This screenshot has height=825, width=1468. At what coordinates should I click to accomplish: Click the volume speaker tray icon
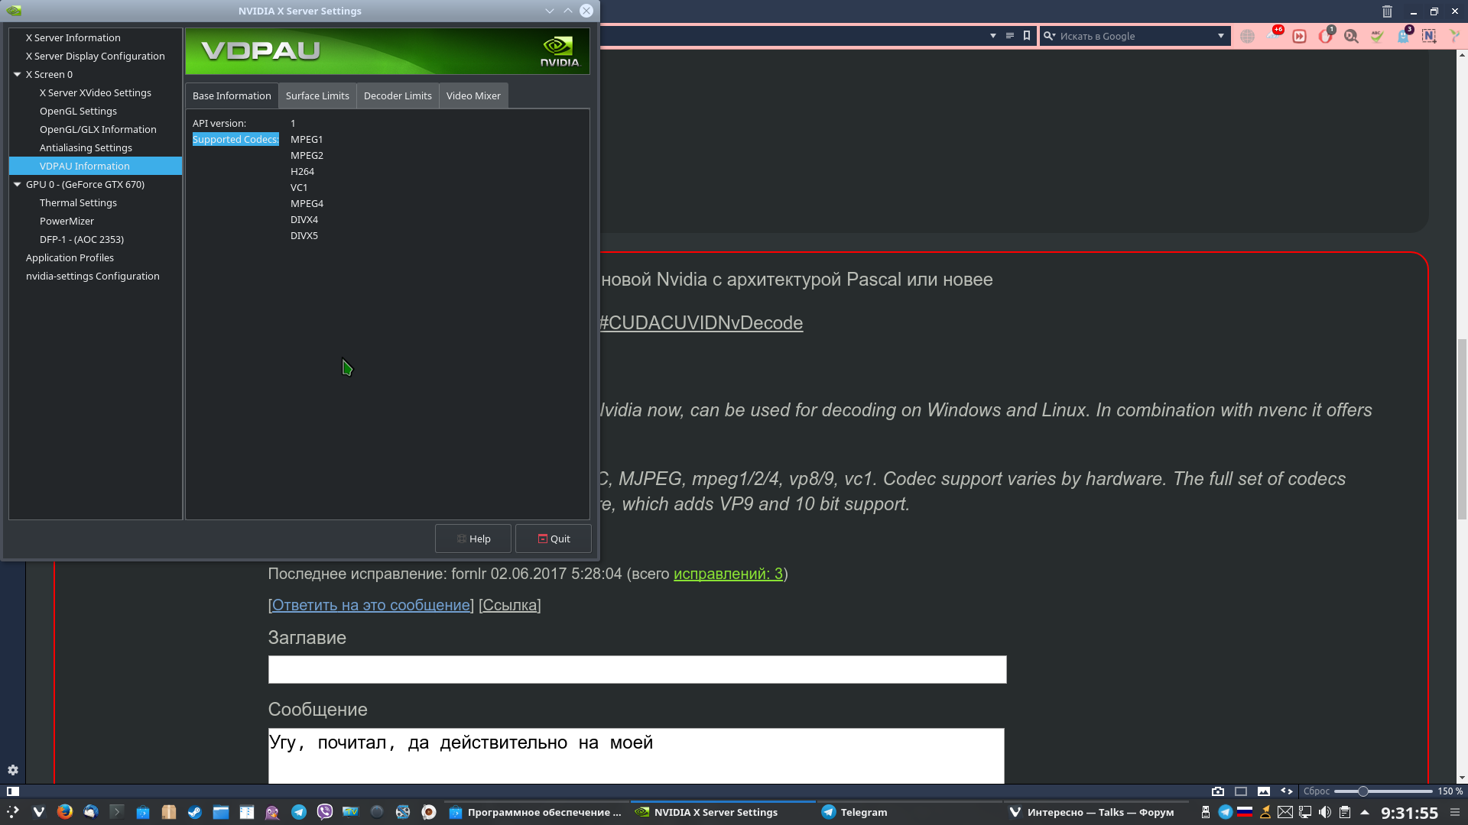(x=1325, y=812)
